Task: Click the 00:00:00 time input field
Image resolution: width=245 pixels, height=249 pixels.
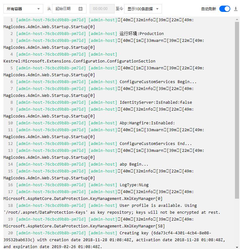Action: [102, 9]
